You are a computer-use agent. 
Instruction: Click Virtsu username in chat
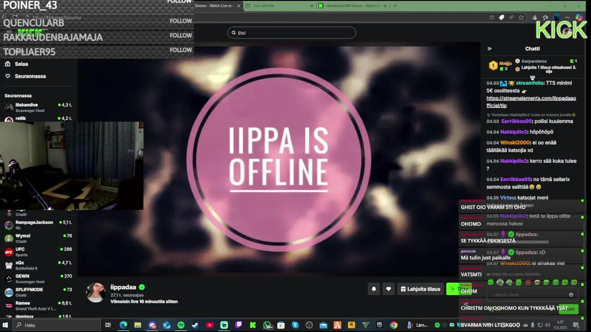[x=507, y=197]
